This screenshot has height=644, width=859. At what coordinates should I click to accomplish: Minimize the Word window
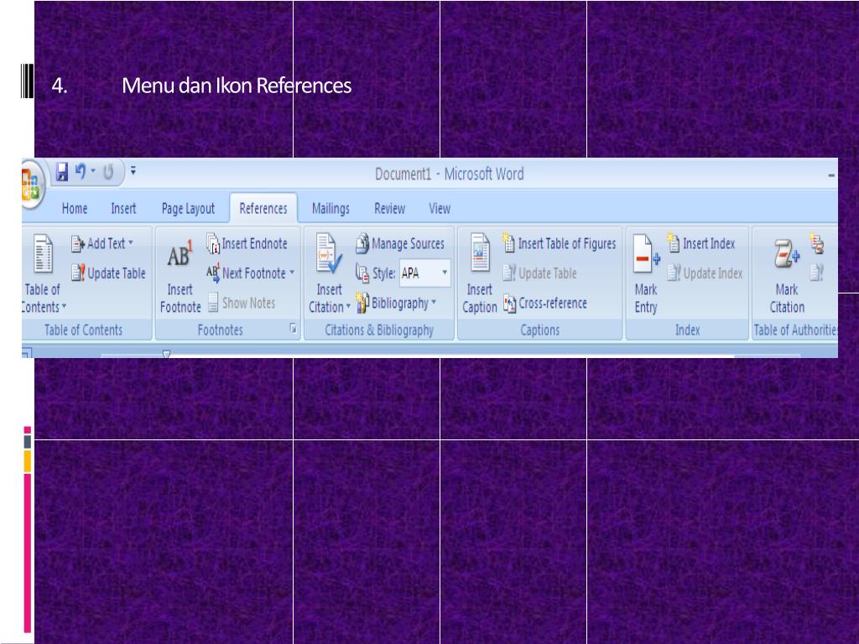831,175
